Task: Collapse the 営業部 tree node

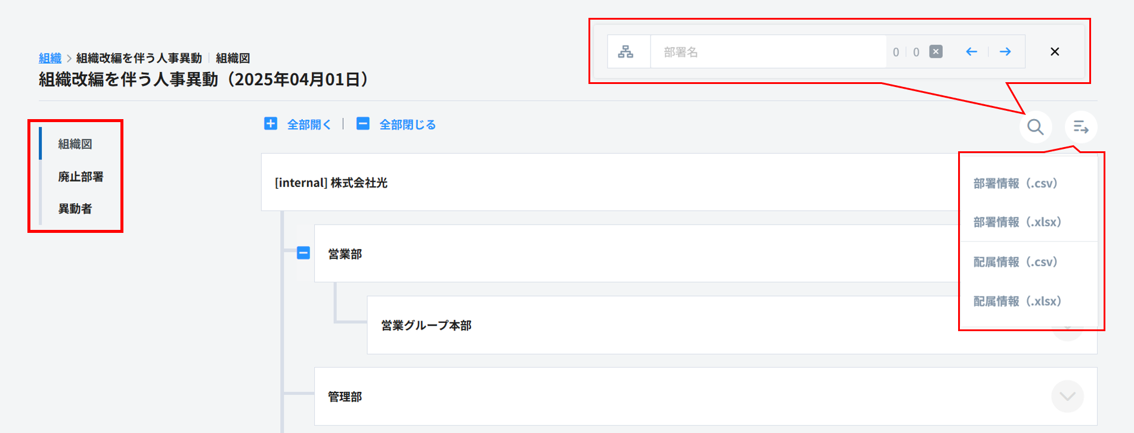Action: tap(303, 253)
